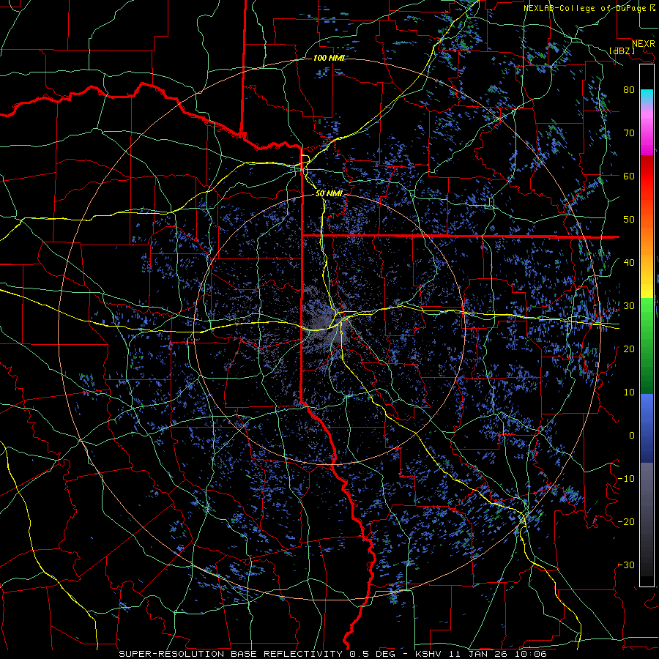This screenshot has height=659, width=659.
Task: Click the 50 value on the dBZ scale
Action: tap(629, 220)
